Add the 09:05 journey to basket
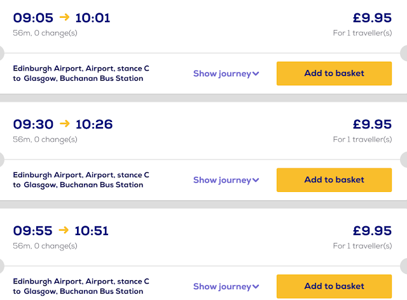Screen dimensions: 407x300 (334, 74)
